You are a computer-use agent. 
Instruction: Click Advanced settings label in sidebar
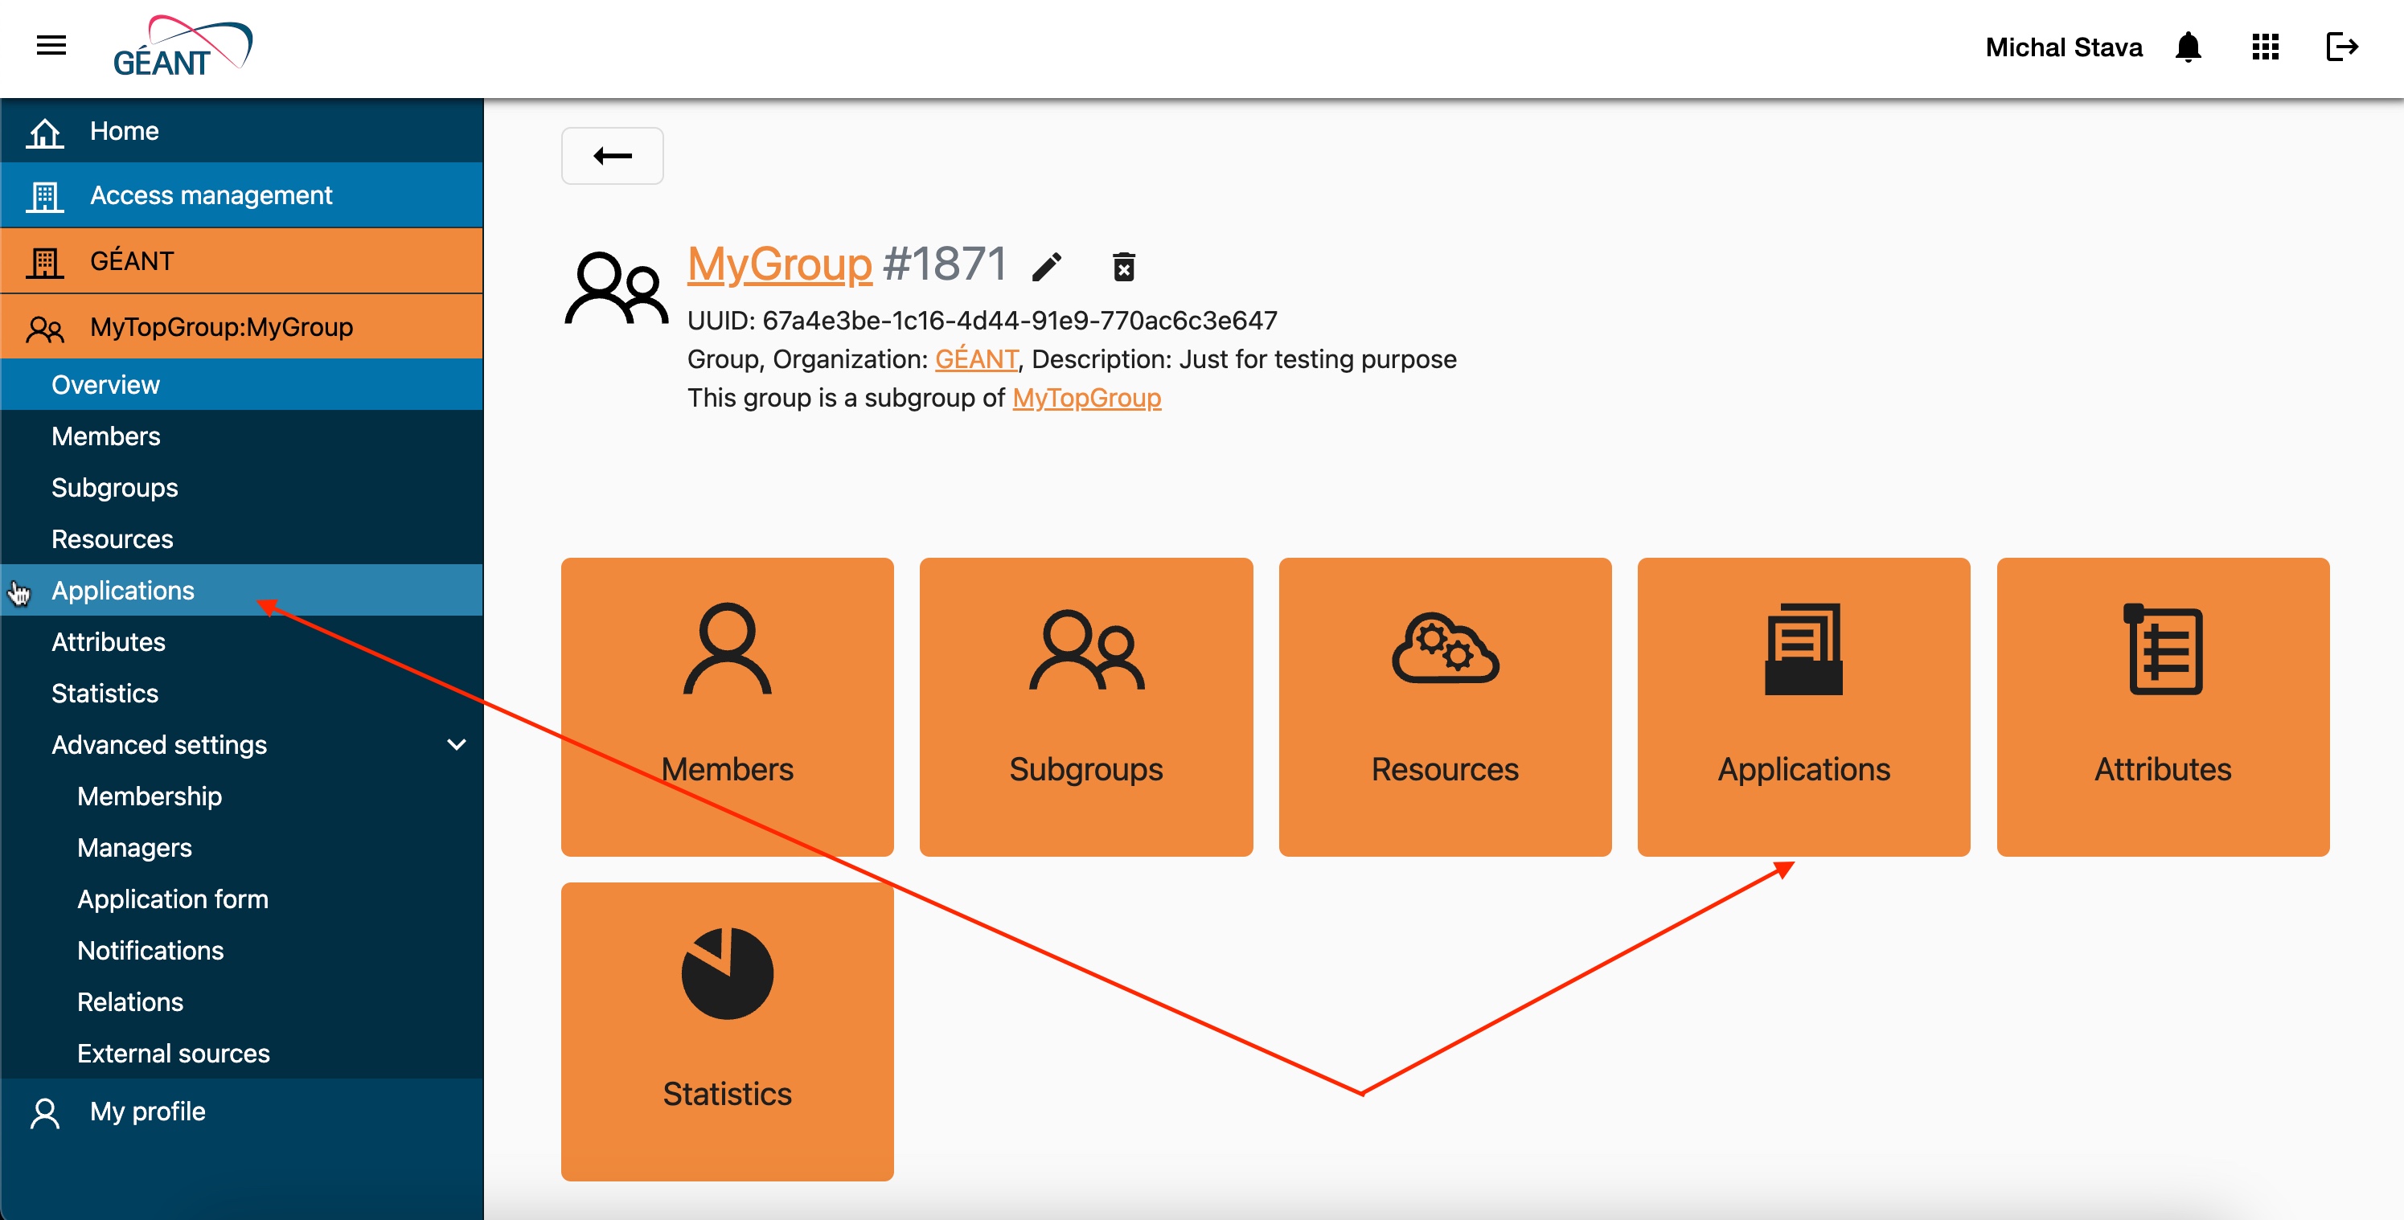(x=158, y=744)
